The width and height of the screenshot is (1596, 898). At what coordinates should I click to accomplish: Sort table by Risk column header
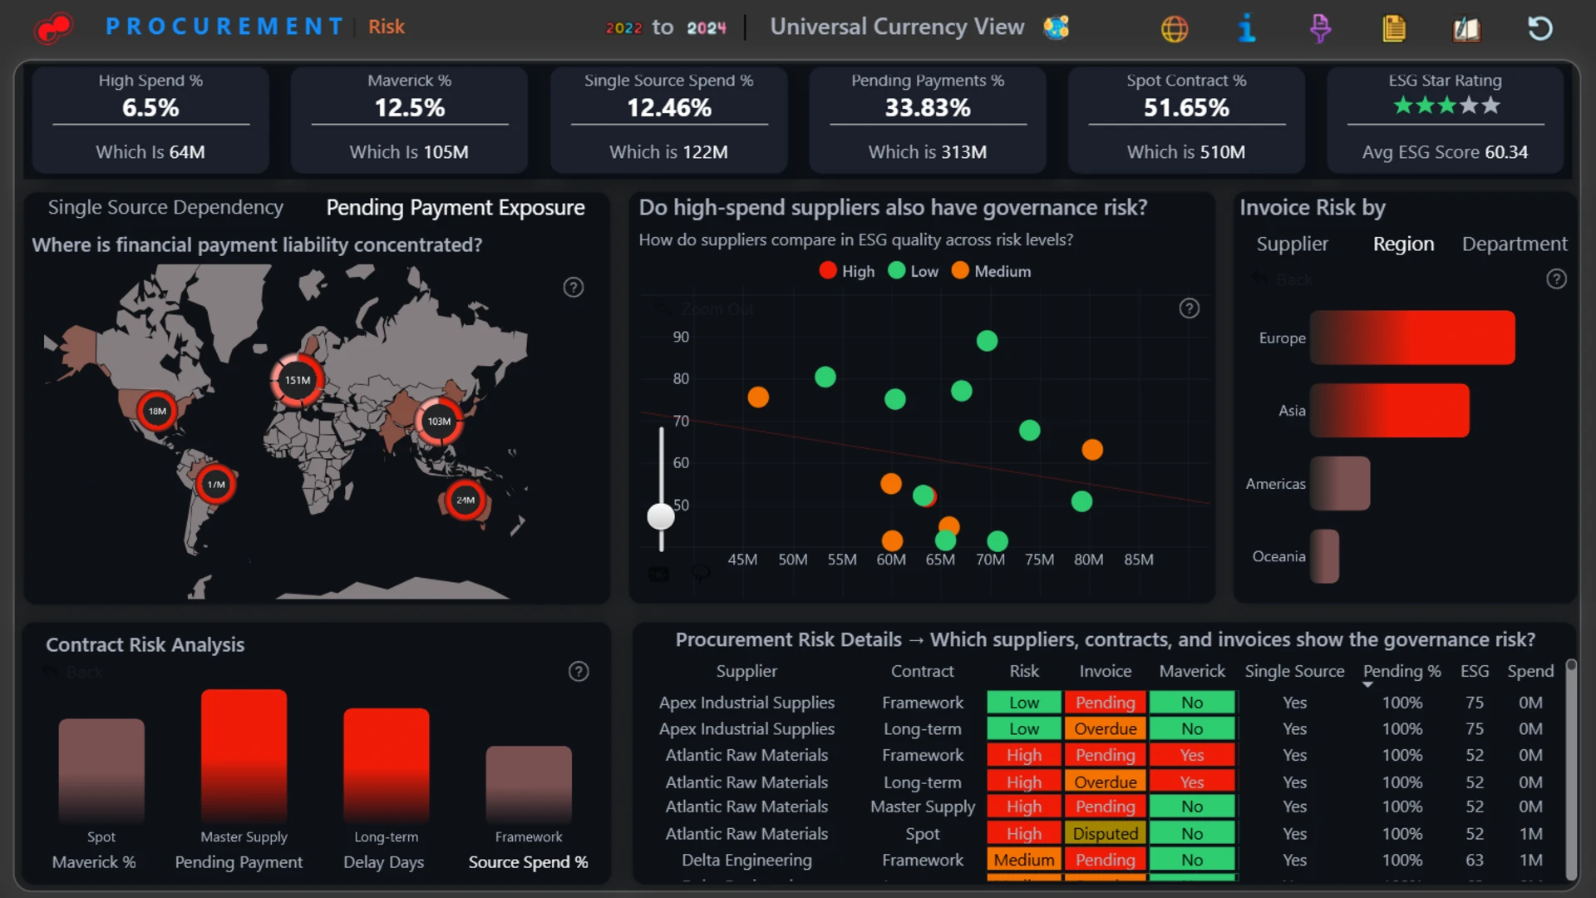click(1024, 671)
